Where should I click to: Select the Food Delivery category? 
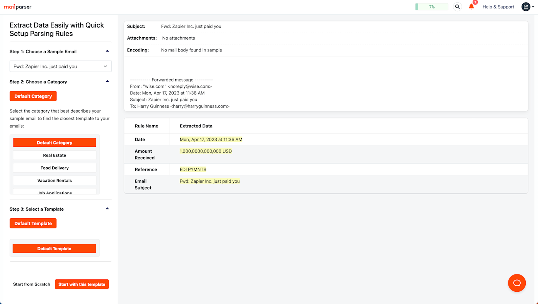click(x=55, y=168)
